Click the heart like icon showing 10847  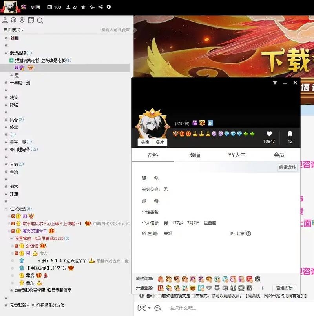tap(269, 134)
